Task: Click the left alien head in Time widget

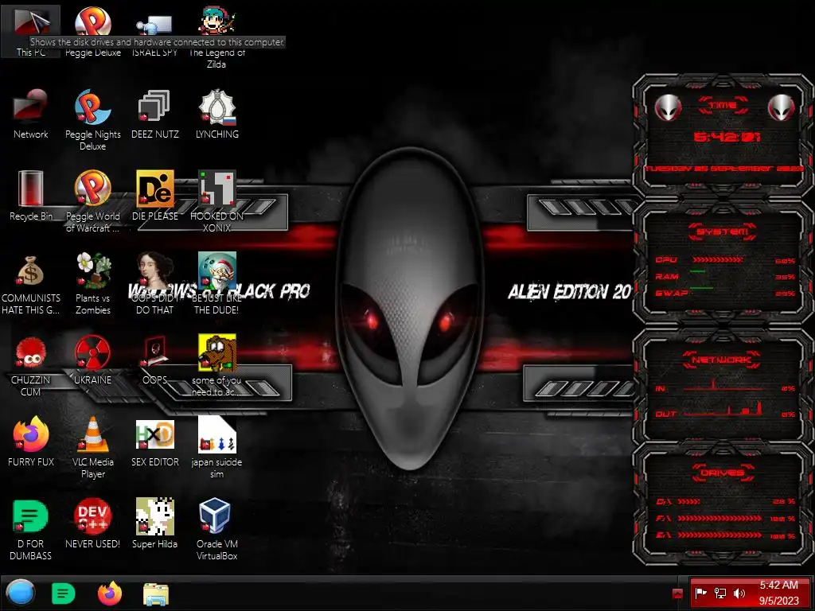Action: (x=668, y=108)
